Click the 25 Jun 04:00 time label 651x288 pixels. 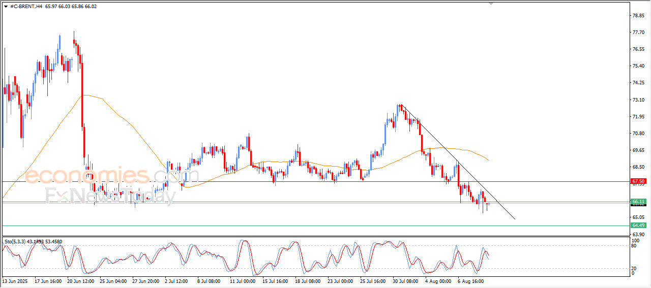pyautogui.click(x=113, y=280)
